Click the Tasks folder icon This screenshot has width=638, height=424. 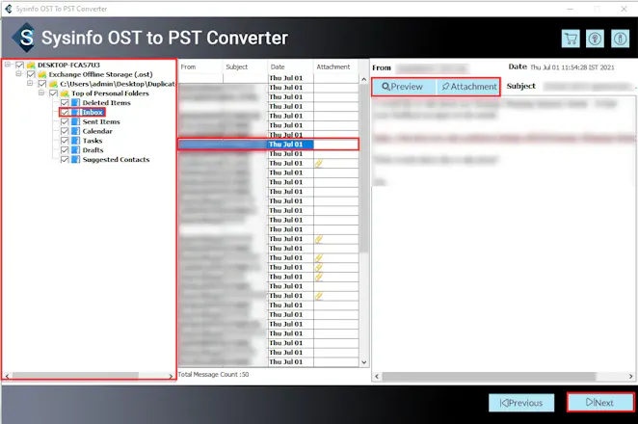coord(76,141)
